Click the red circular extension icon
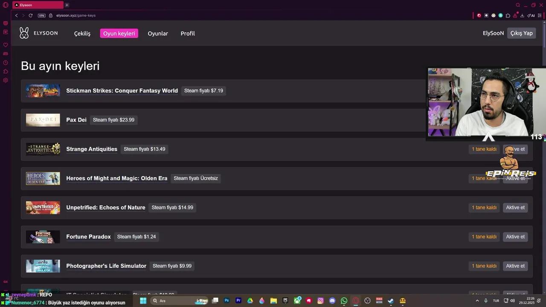Viewport: 546px width, 307px height. point(479,15)
